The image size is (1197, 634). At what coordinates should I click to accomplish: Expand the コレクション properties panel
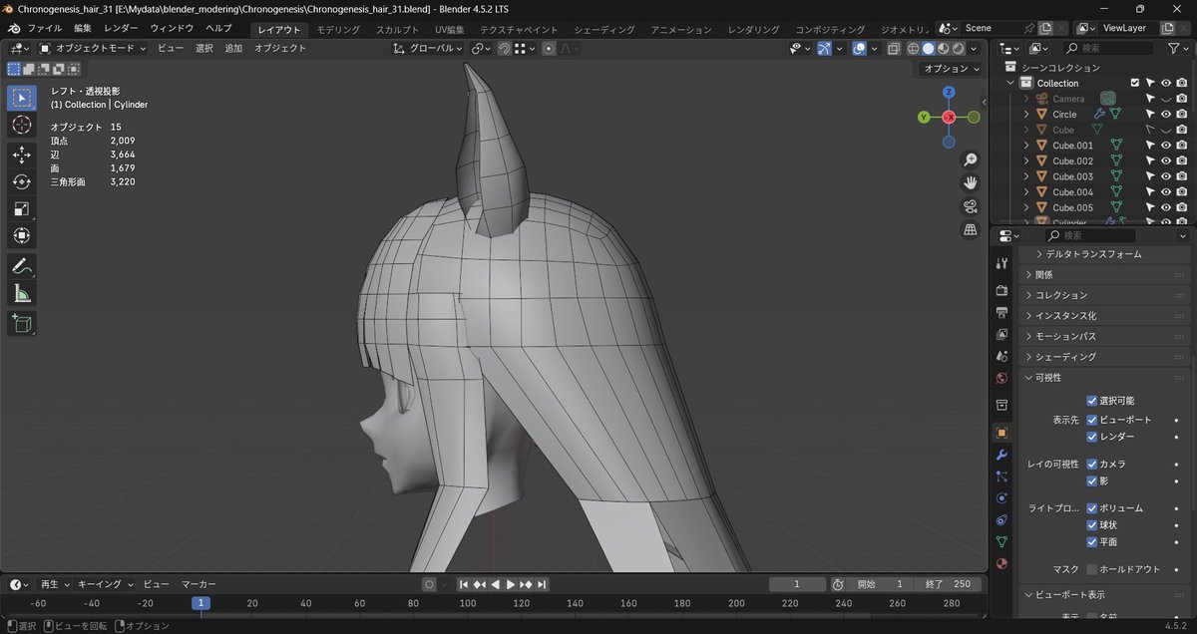click(1105, 295)
